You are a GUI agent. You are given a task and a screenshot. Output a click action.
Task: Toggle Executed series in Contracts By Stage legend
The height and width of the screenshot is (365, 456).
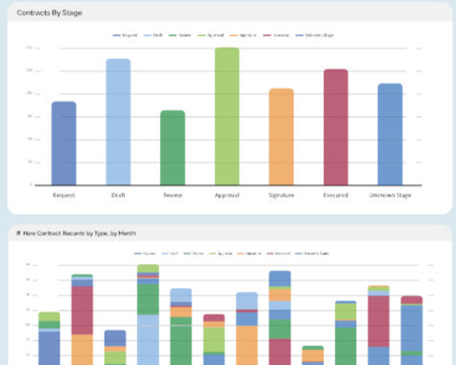(276, 35)
